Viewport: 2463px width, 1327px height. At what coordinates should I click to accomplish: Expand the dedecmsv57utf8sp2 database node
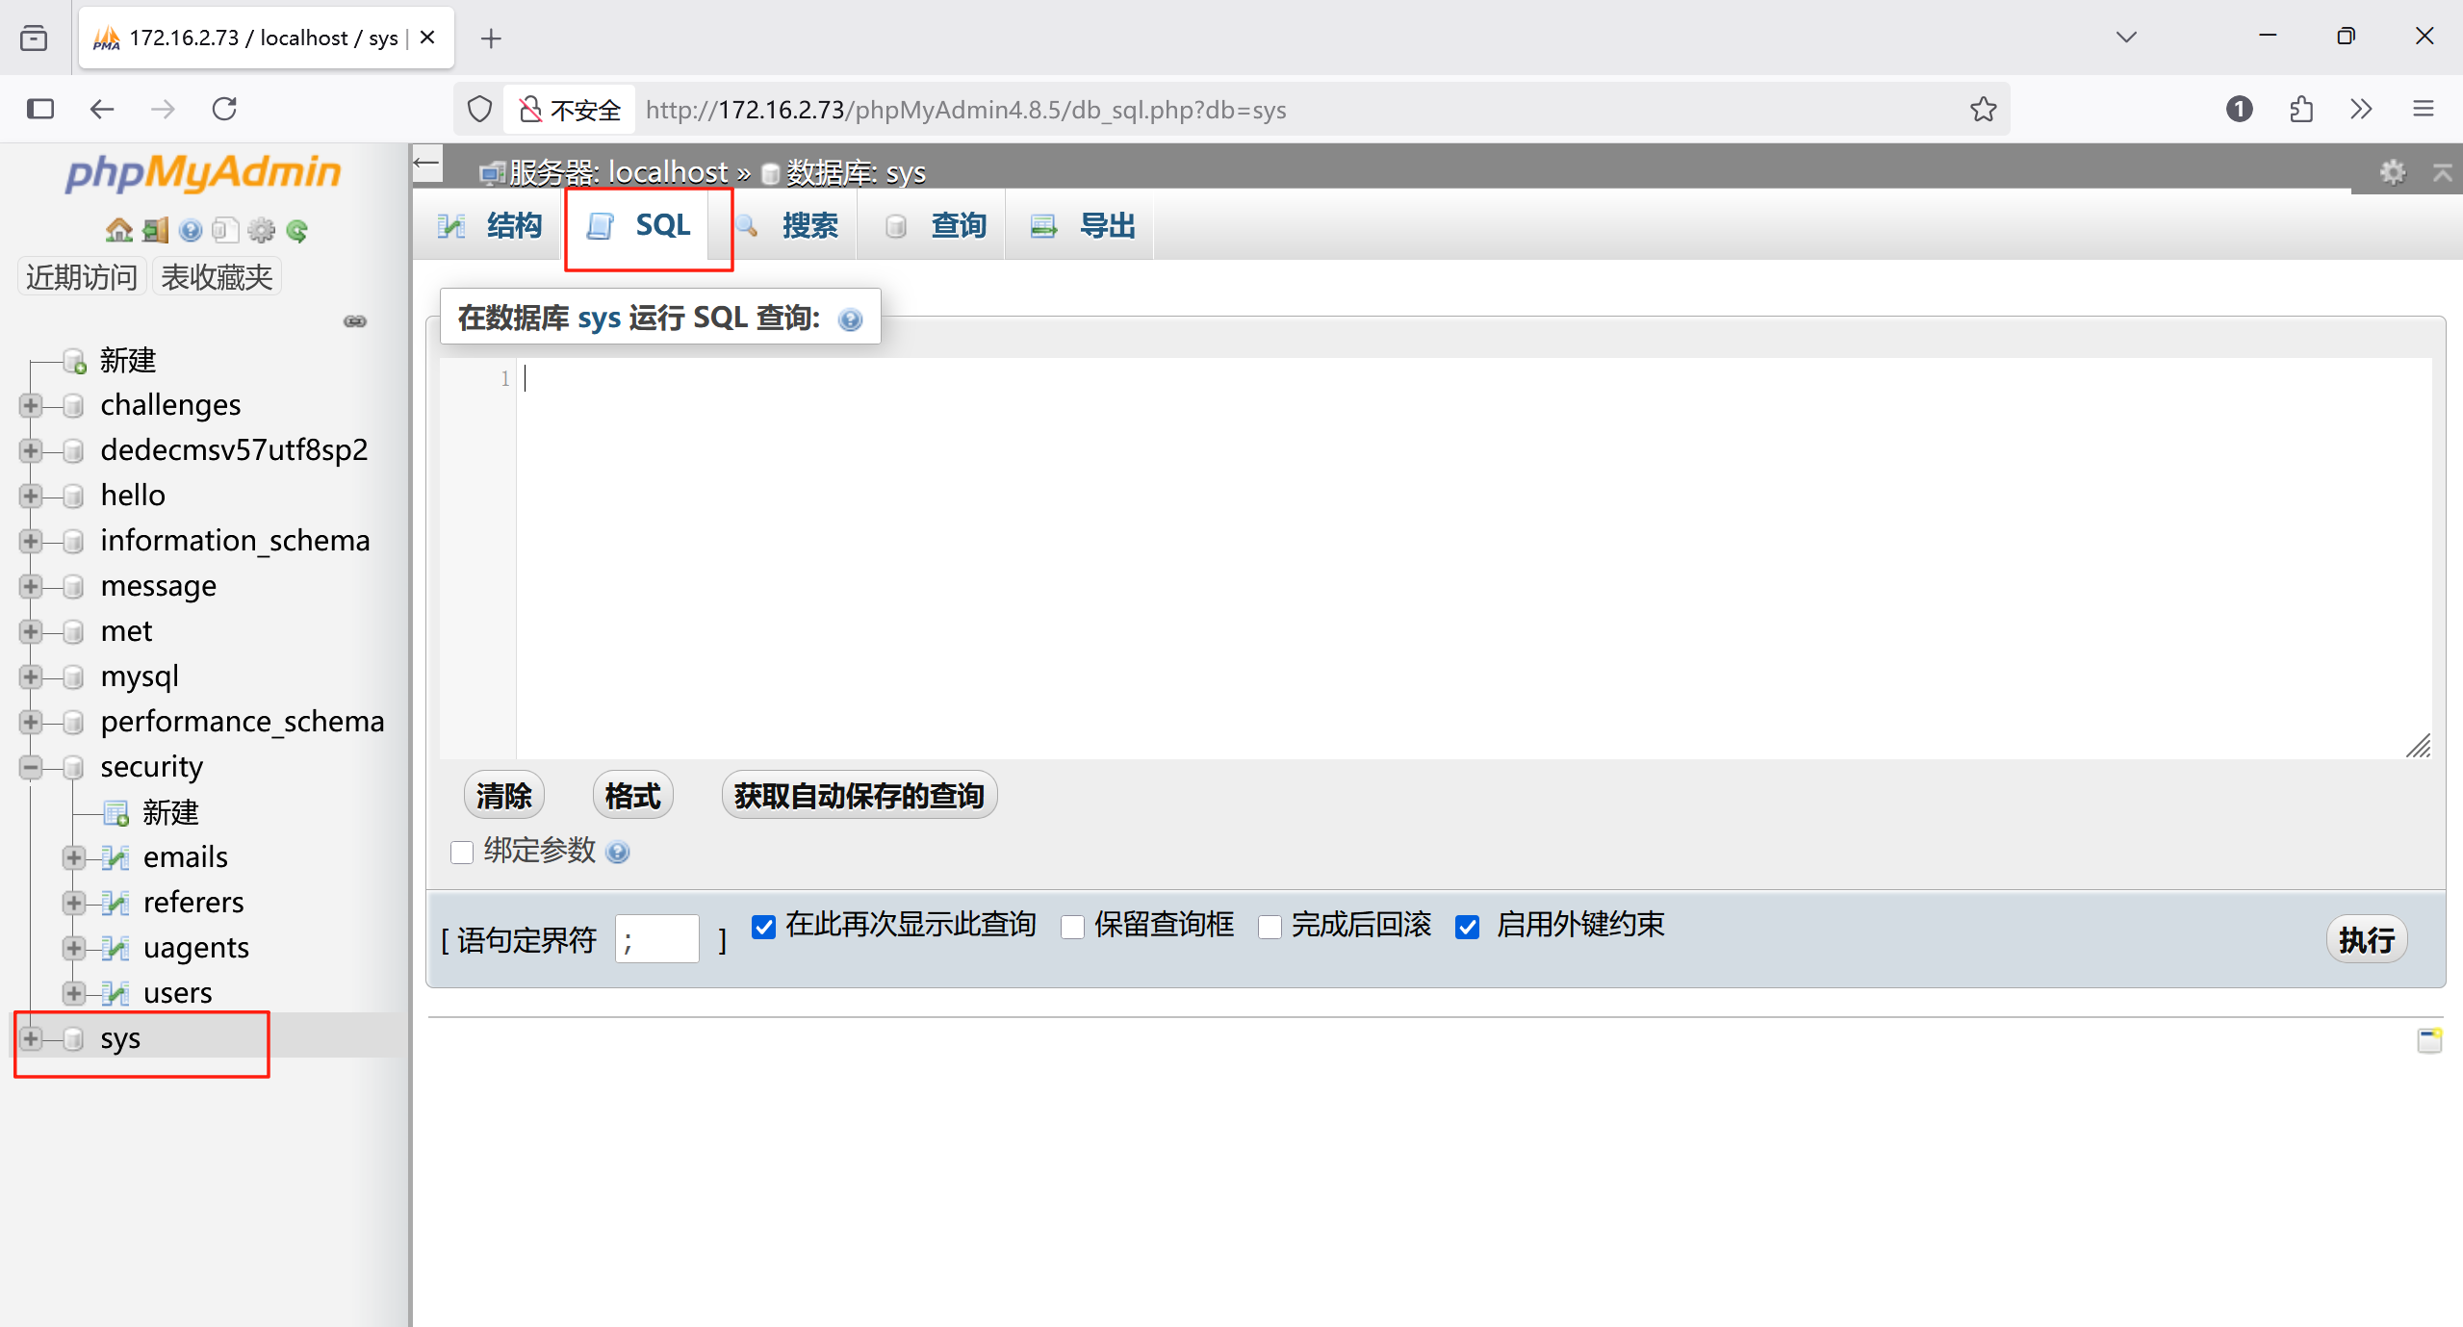pos(31,450)
